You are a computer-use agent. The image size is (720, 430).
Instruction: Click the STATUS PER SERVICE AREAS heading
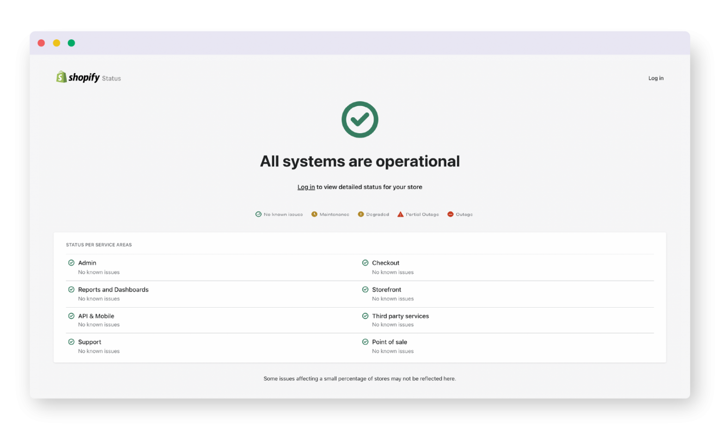[98, 244]
